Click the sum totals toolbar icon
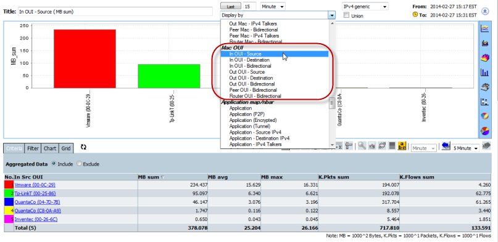Image resolution: width=498 pixels, height=242 pixels. click(339, 146)
